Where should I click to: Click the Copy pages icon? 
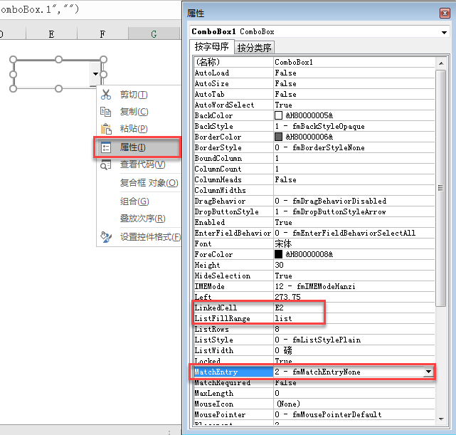coord(105,112)
